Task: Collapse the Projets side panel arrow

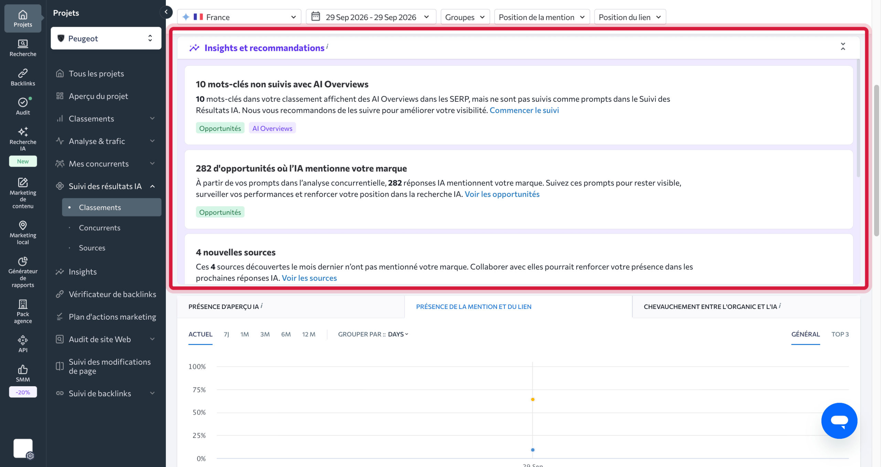Action: click(x=166, y=12)
